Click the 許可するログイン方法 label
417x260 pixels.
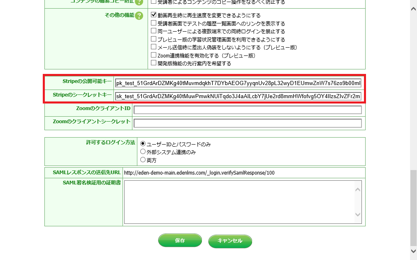(x=111, y=143)
